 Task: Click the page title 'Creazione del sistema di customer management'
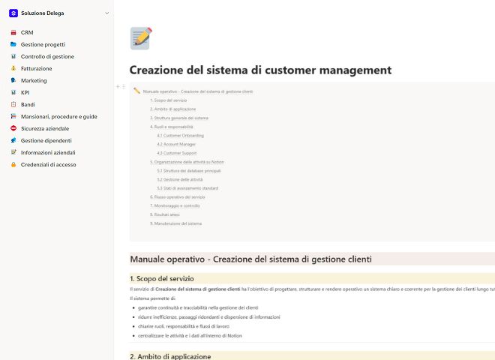pos(260,70)
